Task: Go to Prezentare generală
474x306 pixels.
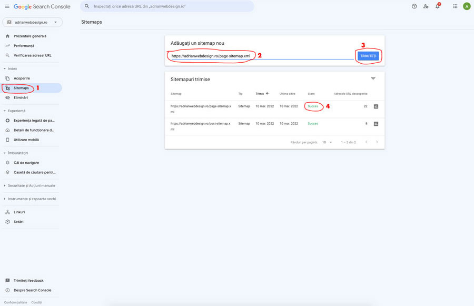Action: point(31,36)
